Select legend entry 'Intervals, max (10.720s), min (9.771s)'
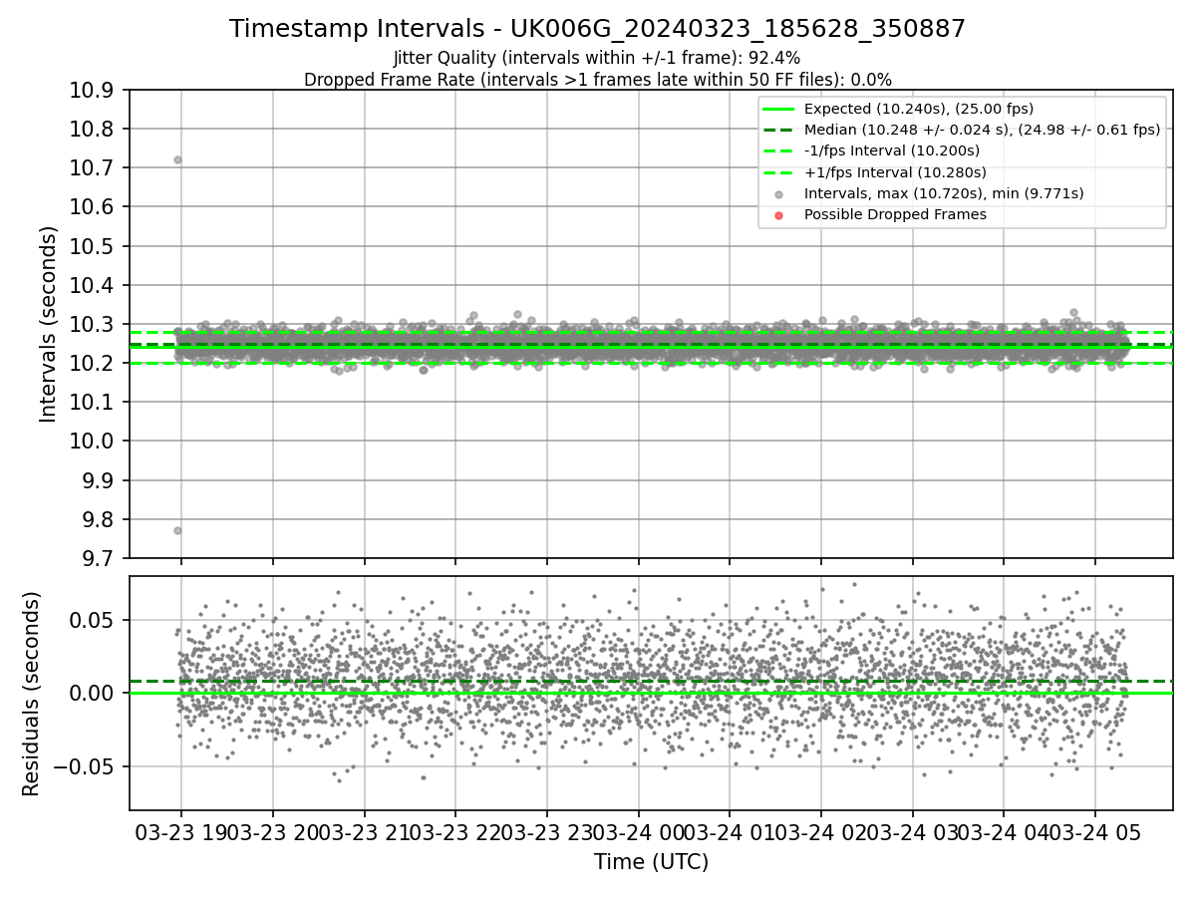1196x897 pixels. (944, 193)
